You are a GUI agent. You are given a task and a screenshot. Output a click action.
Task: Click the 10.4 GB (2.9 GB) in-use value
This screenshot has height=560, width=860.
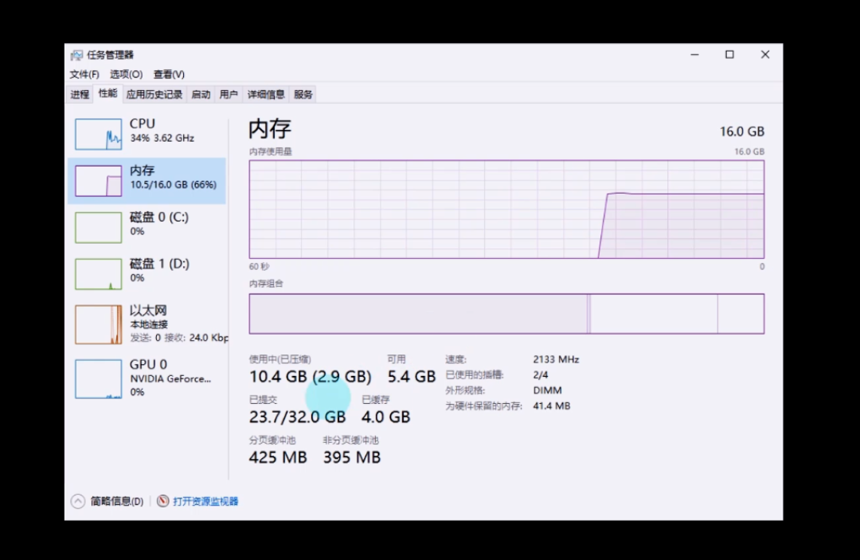point(310,376)
